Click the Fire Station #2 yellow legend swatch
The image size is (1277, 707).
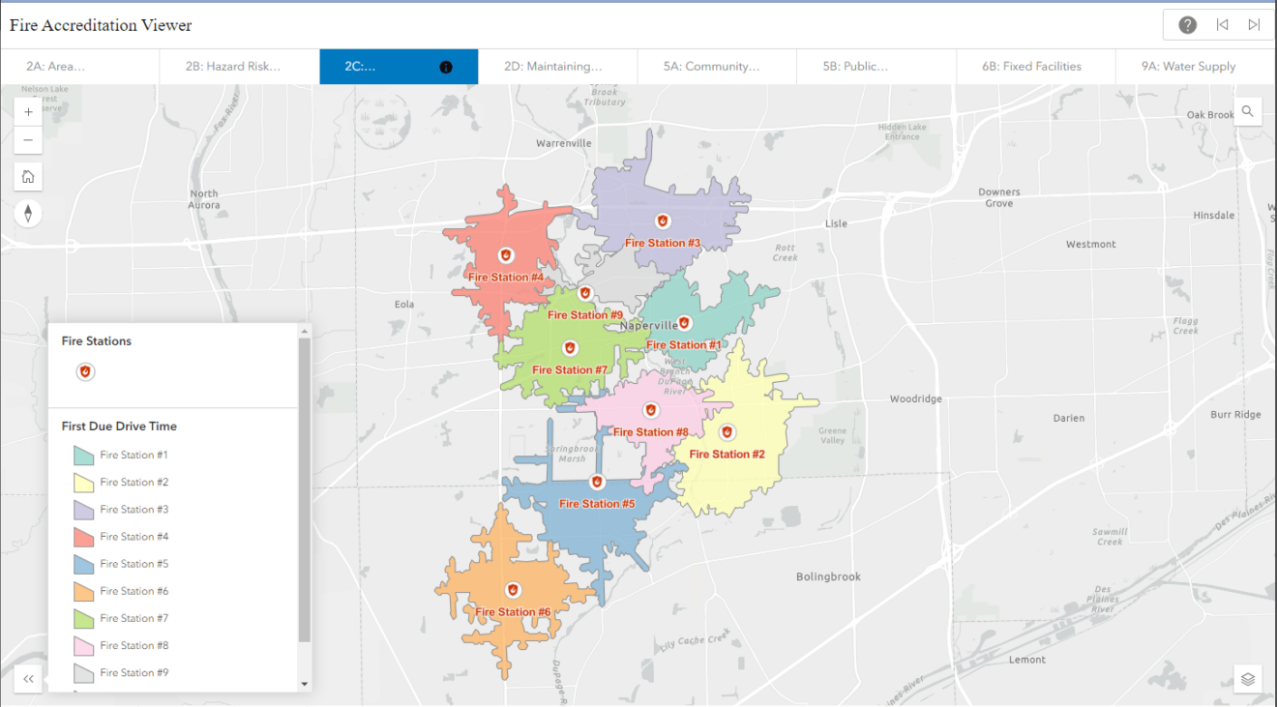85,481
